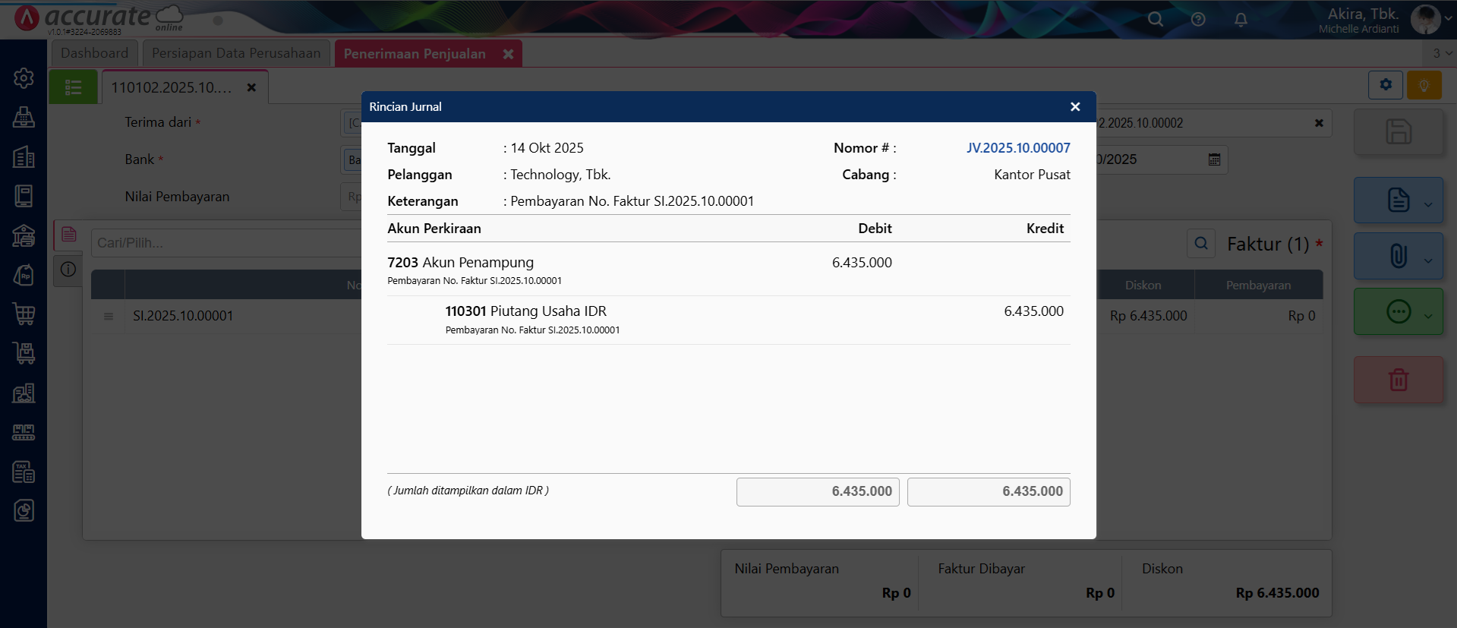Expand the green more-options dropdown

pos(1428,316)
